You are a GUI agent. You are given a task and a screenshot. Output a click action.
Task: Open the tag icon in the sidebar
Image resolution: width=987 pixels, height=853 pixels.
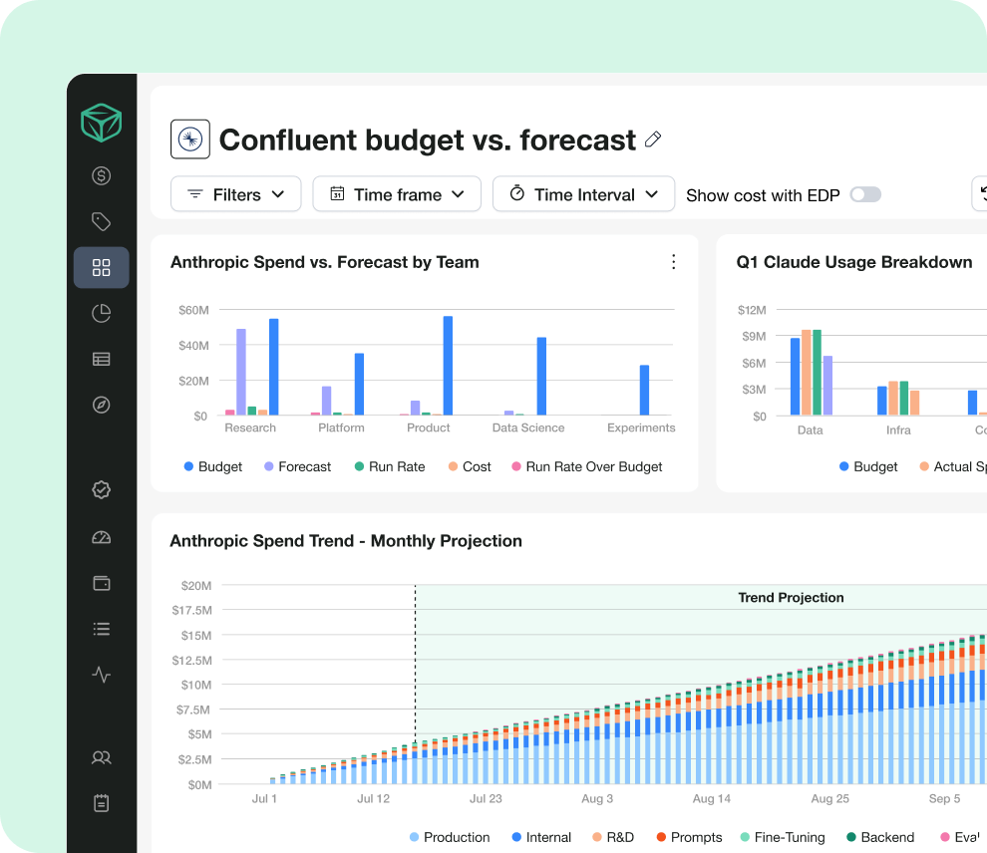pos(101,221)
